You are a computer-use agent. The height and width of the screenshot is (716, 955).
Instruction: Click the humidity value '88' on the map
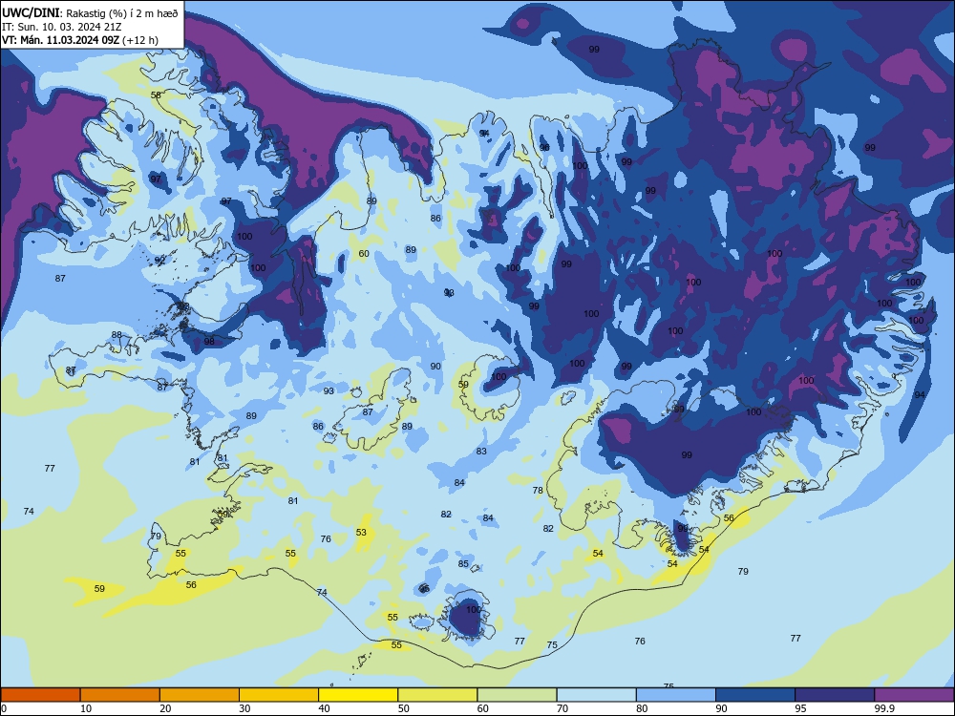click(117, 335)
